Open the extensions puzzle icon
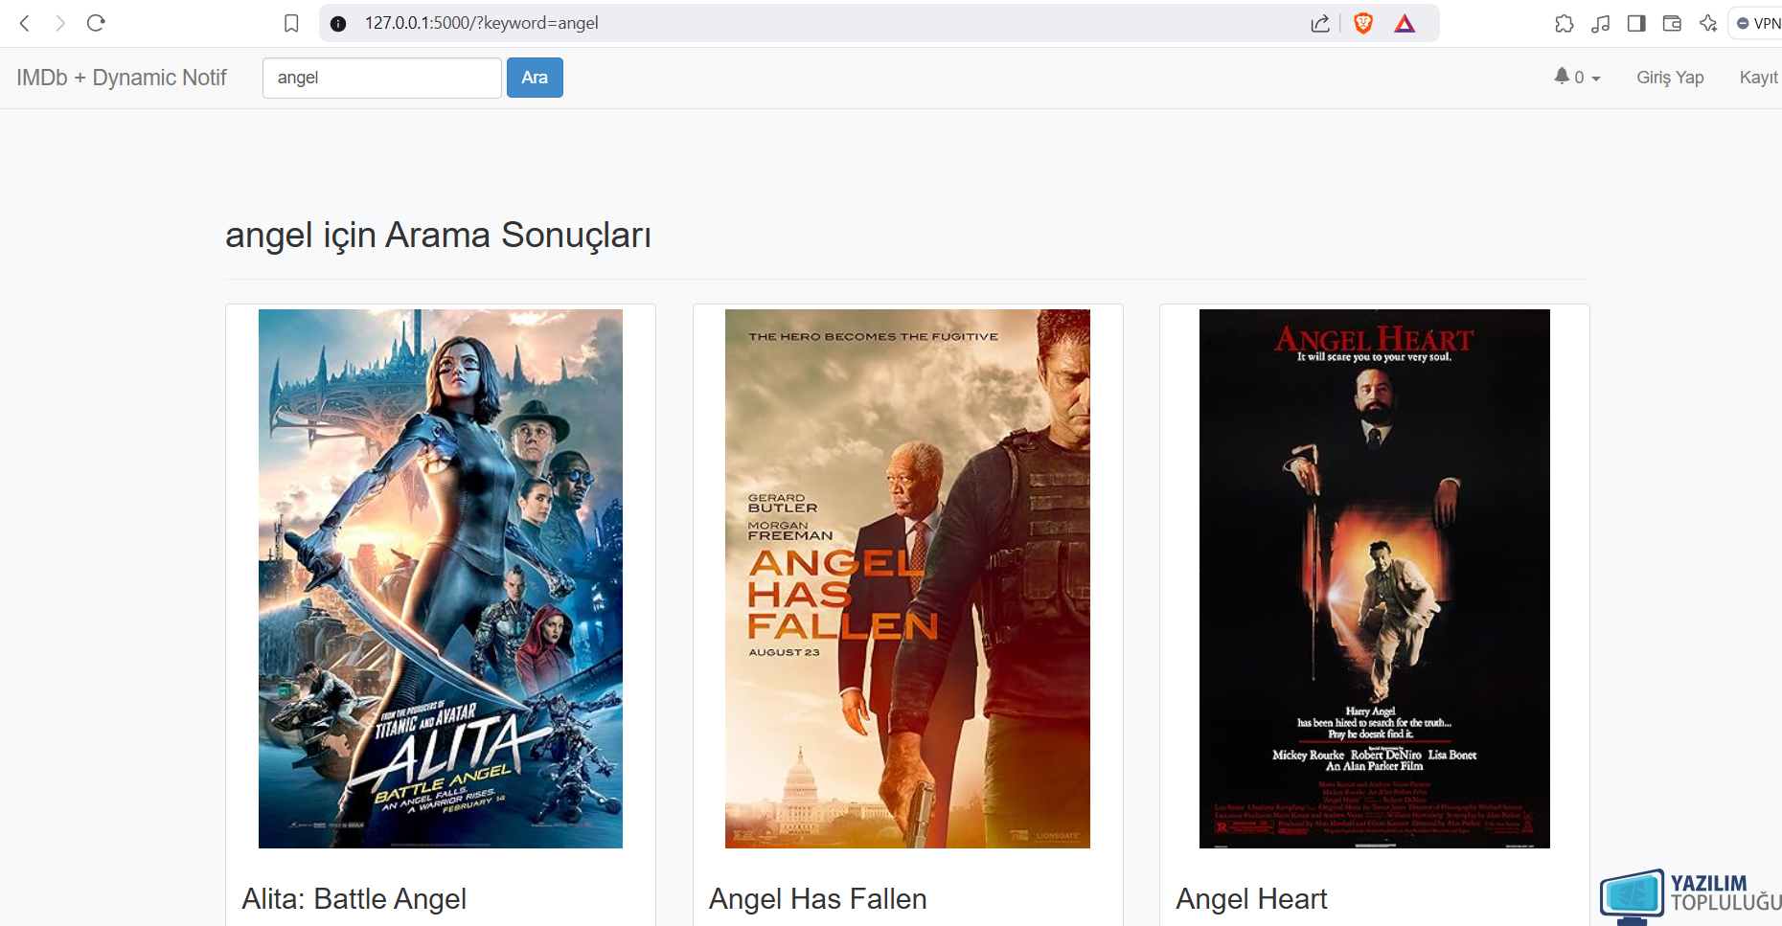 (x=1565, y=23)
